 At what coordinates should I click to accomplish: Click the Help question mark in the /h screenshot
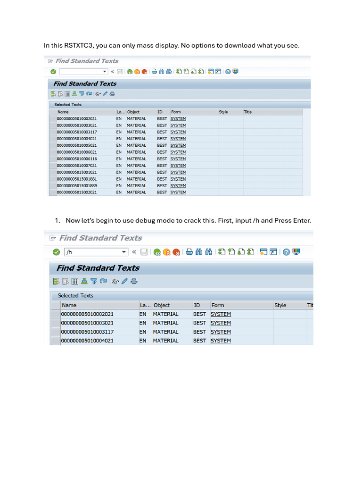point(286,252)
